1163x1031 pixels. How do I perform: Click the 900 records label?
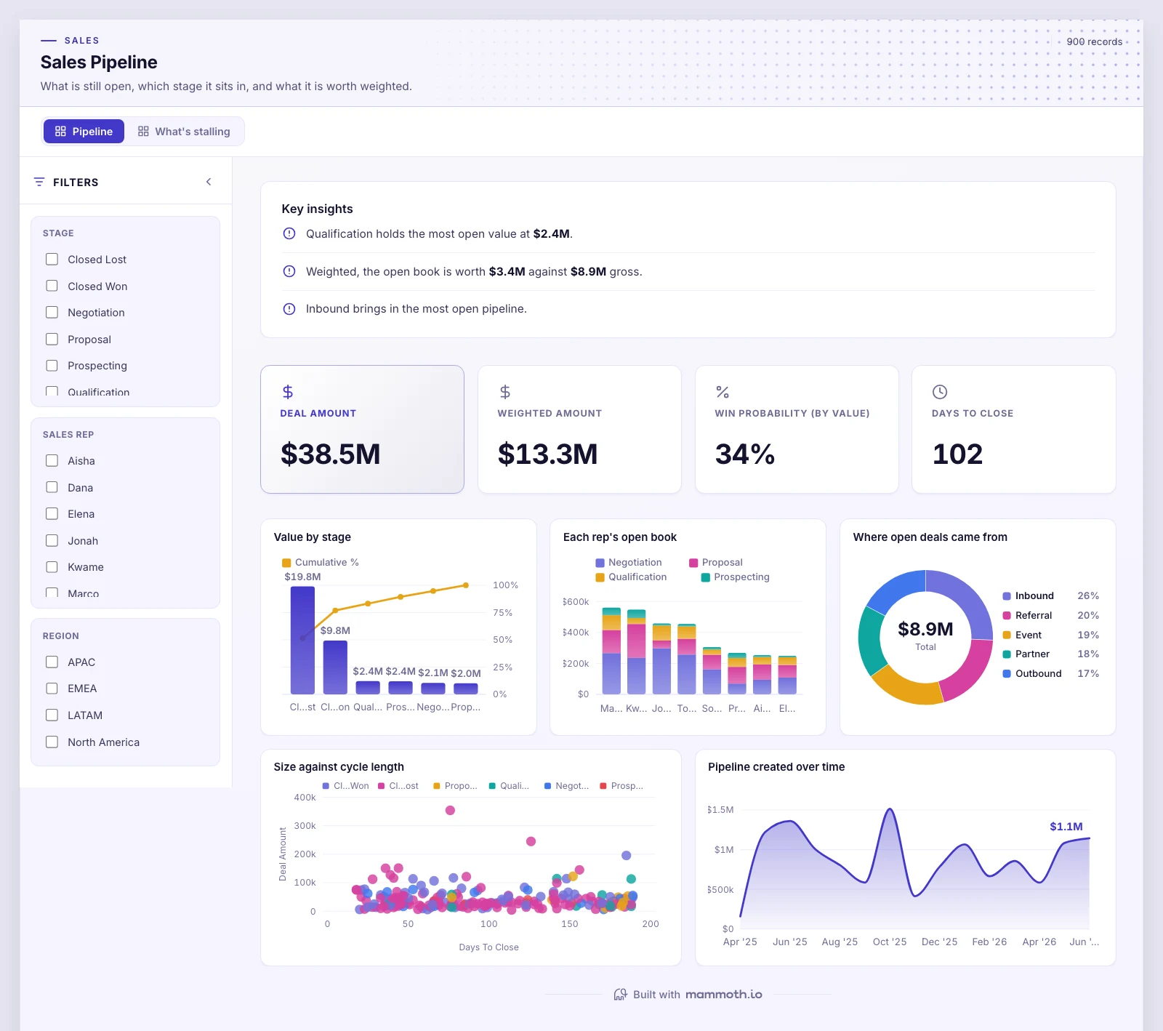point(1095,41)
